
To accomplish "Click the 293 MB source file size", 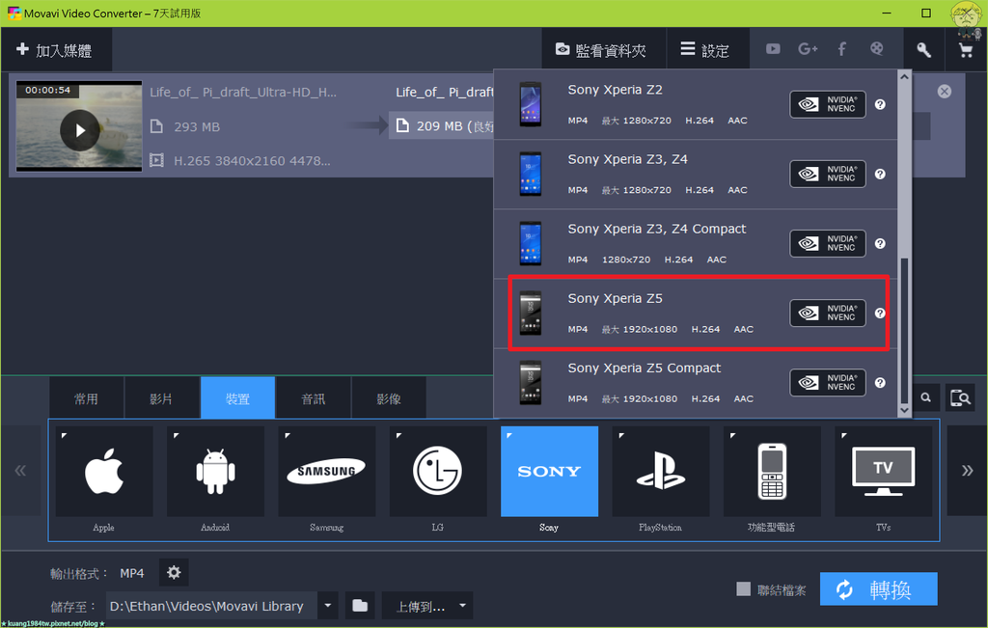I will click(197, 126).
